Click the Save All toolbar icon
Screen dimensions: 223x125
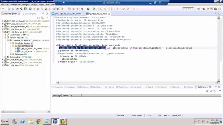[13, 9]
